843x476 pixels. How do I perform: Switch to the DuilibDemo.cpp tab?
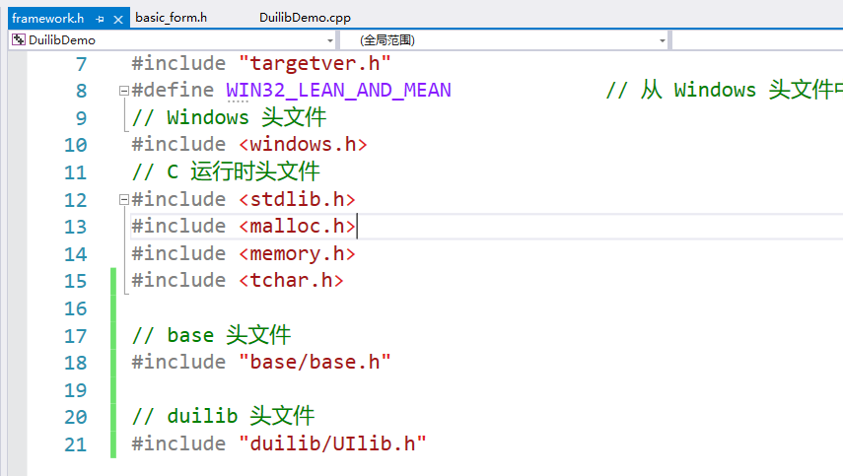305,18
